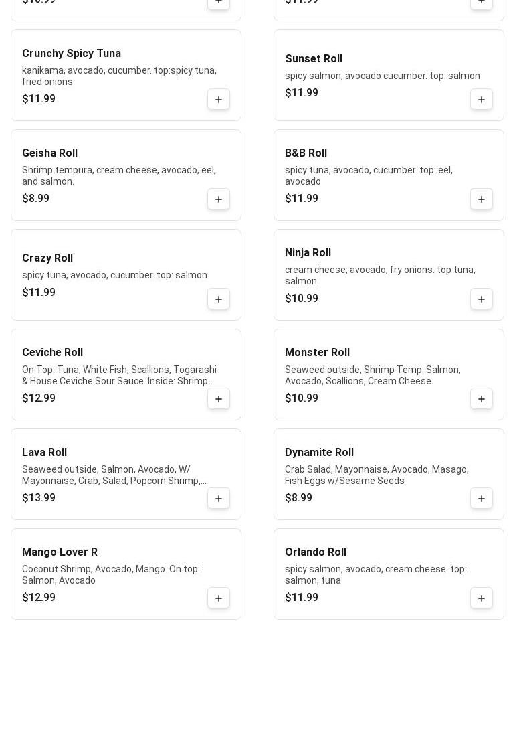View the Dynamite Roll title
The width and height of the screenshot is (515, 733).
pos(319,453)
